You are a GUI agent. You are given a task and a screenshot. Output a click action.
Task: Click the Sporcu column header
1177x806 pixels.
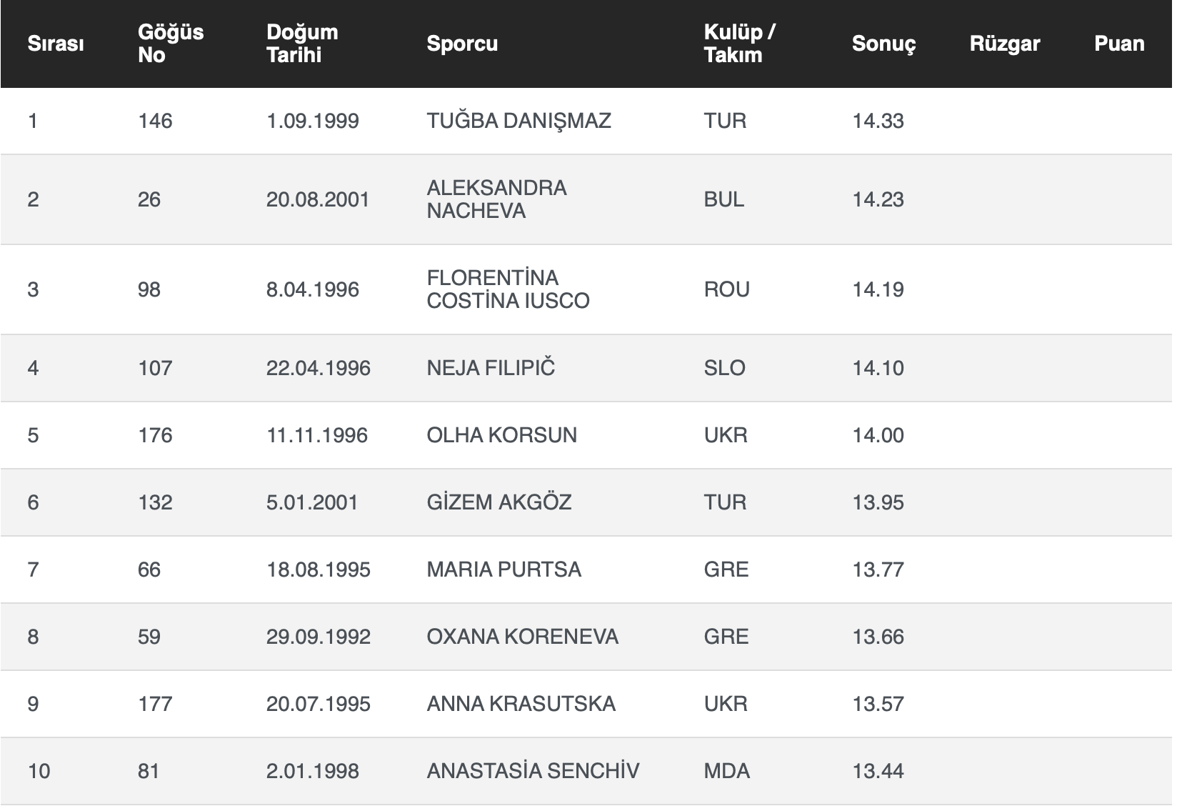point(462,44)
